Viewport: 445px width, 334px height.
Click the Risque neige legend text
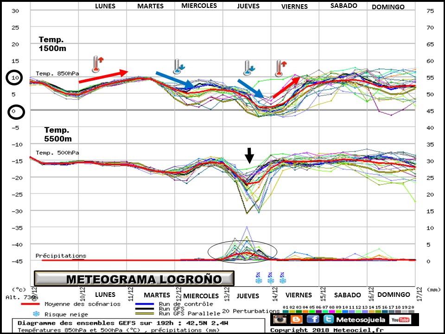66,315
